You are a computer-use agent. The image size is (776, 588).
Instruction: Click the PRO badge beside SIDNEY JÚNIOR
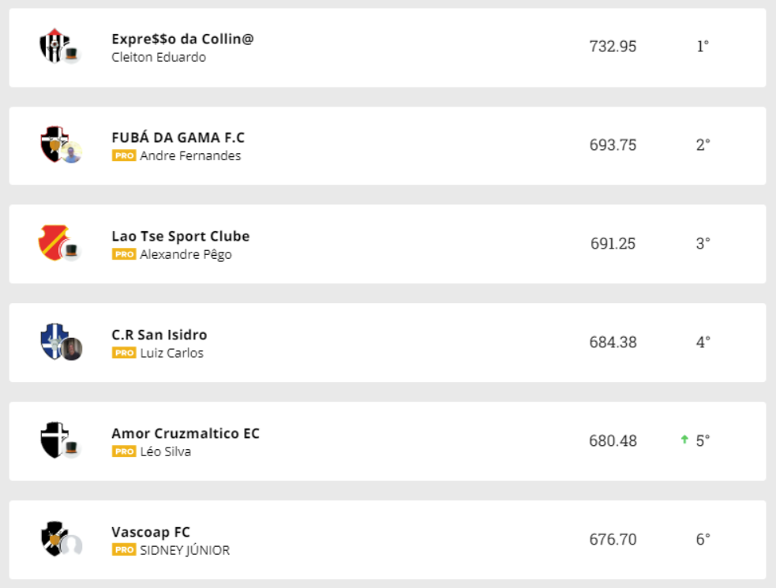[124, 550]
